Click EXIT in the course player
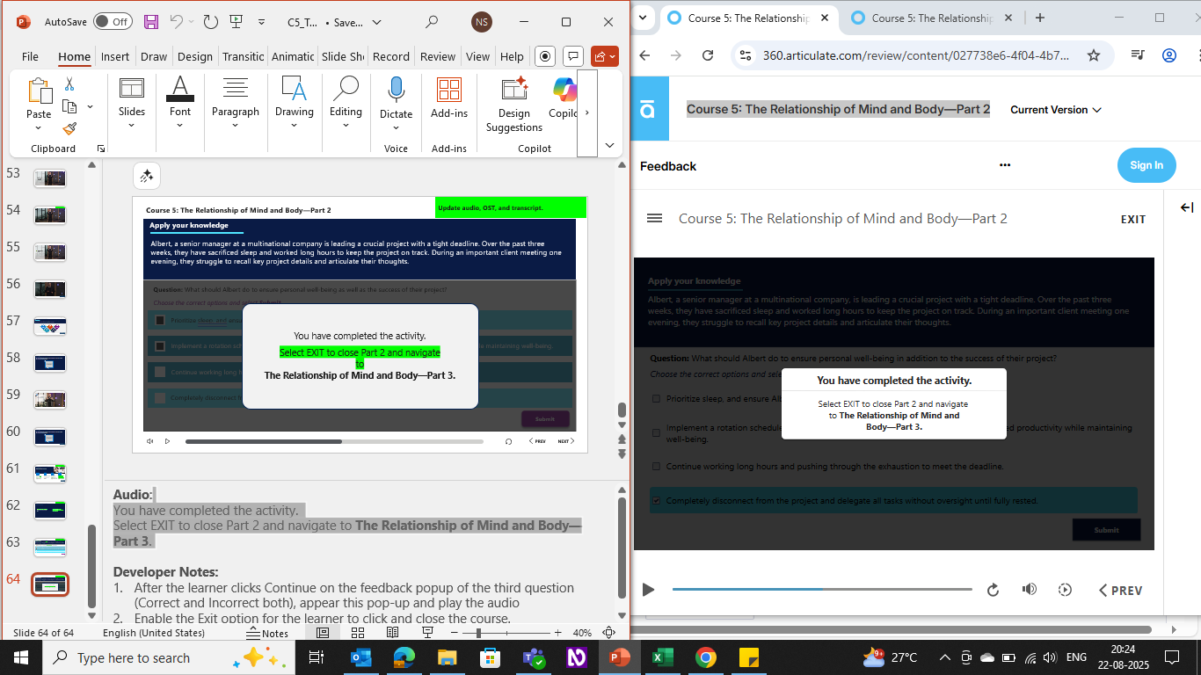1201x675 pixels. (1133, 219)
